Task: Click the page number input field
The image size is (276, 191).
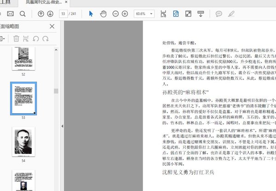Action: click(x=64, y=14)
